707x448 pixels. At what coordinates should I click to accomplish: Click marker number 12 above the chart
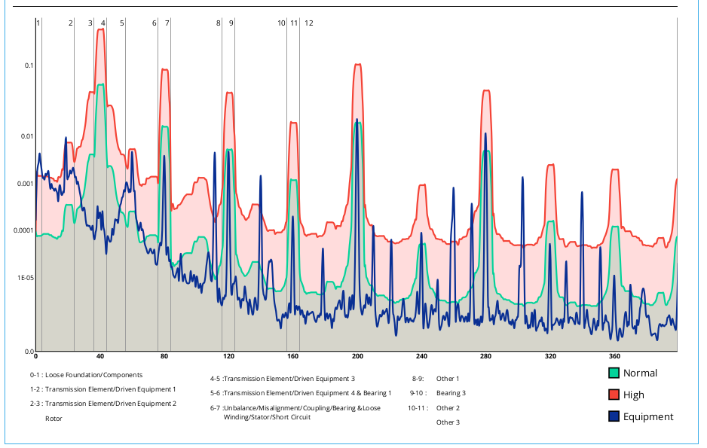tap(309, 23)
